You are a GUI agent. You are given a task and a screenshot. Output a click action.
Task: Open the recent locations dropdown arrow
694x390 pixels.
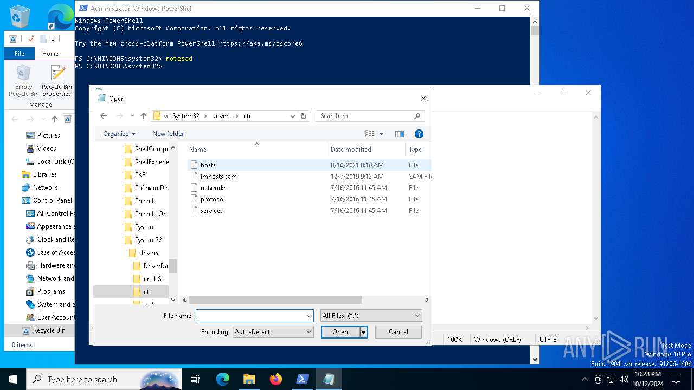point(132,116)
